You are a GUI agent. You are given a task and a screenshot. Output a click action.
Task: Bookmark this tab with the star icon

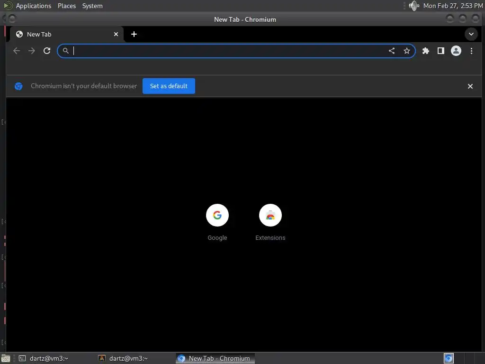click(x=407, y=51)
